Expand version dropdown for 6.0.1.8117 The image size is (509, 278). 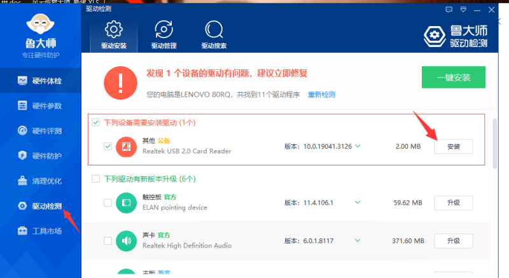[x=358, y=240]
